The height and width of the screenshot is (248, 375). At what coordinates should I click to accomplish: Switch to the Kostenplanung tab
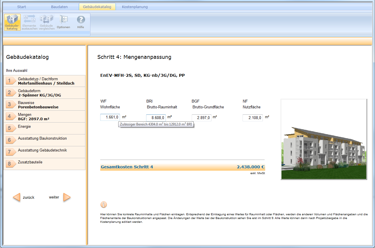135,7
